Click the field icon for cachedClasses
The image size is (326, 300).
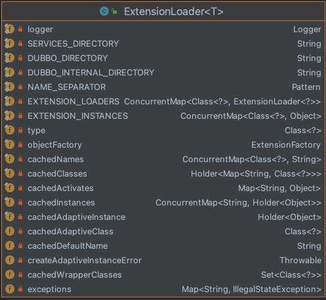pyautogui.click(x=9, y=173)
